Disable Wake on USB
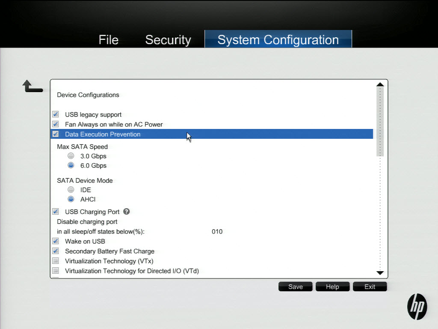This screenshot has height=329, width=438. click(x=56, y=241)
